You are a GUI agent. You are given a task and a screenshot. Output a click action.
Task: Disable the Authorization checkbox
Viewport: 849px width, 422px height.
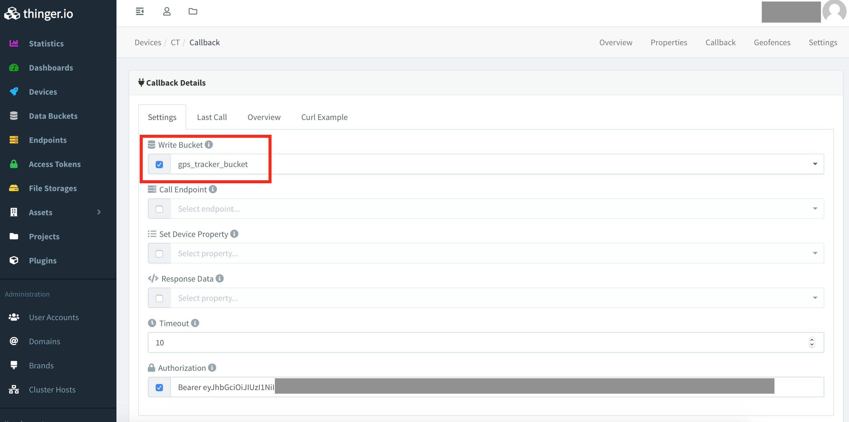pos(159,387)
